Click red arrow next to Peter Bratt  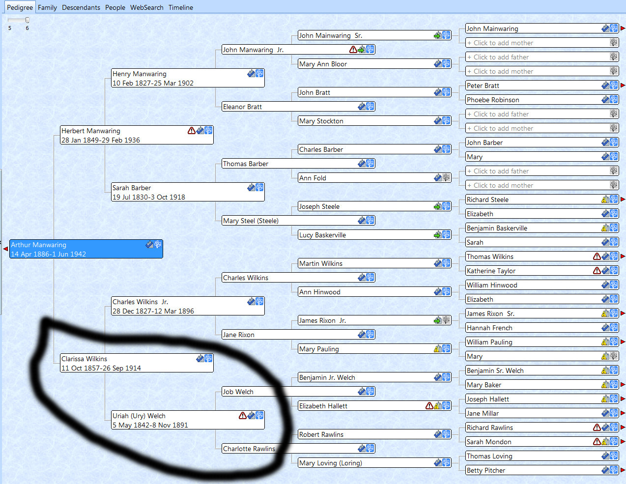pos(623,85)
